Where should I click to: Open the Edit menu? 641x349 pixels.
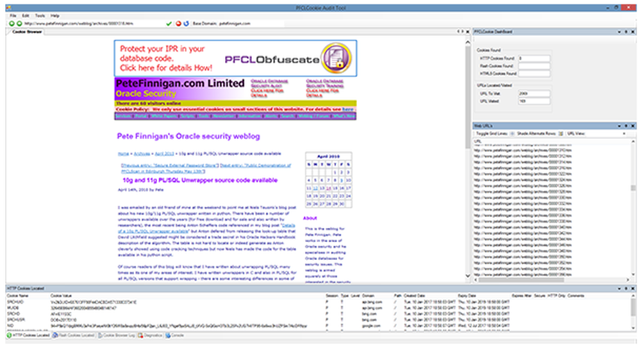pos(26,15)
